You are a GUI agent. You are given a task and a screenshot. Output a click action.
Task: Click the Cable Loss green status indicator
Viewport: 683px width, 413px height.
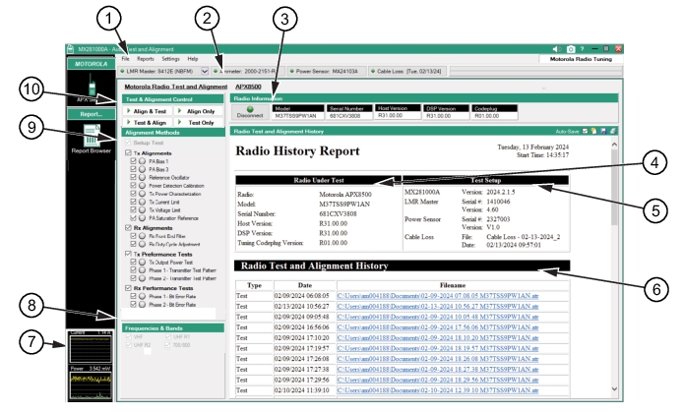pos(373,71)
